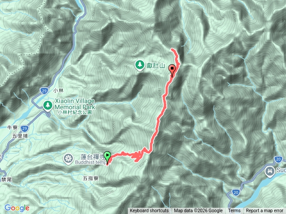Click the Route 29 shield near 小林

click(x=44, y=91)
